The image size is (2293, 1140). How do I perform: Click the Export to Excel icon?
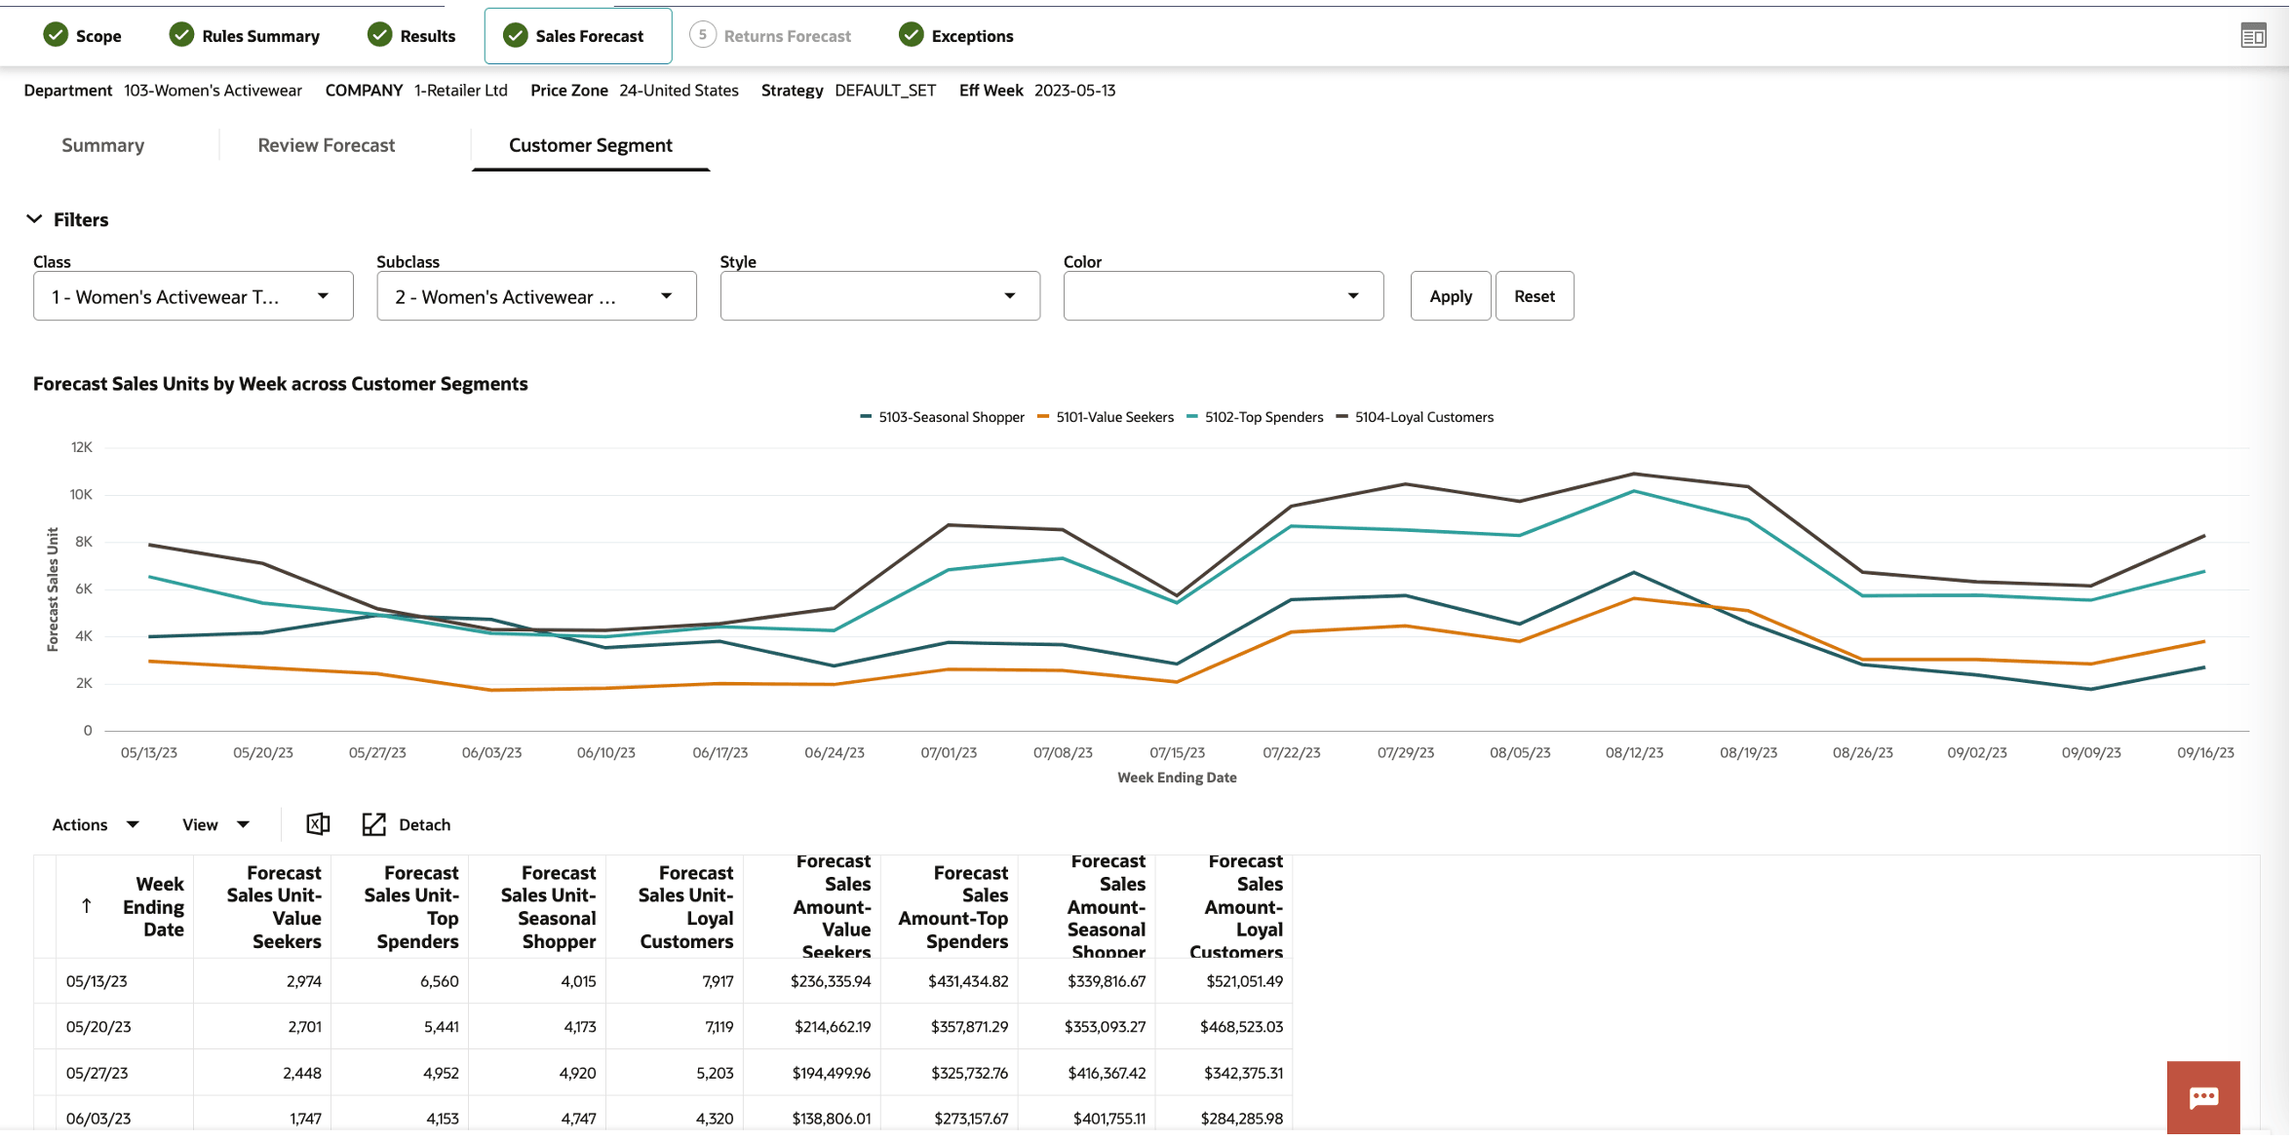(318, 825)
